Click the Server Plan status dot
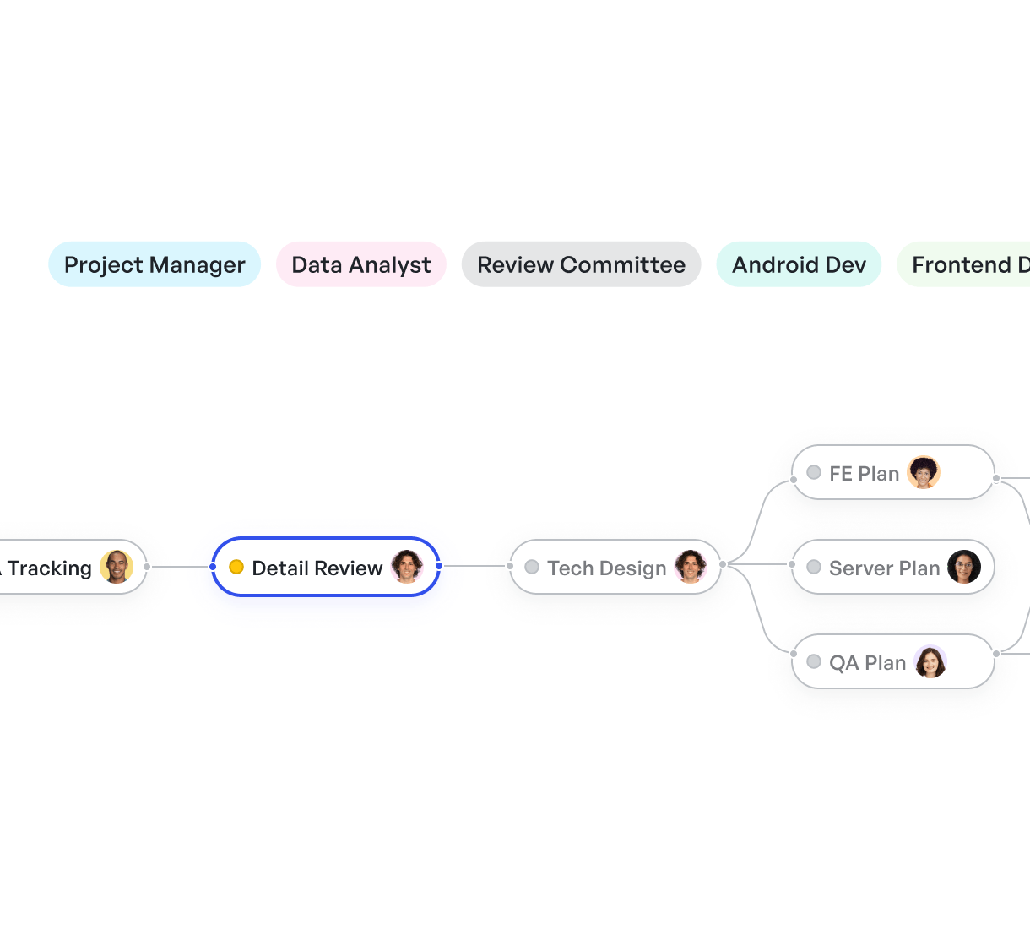The image size is (1030, 946). click(x=814, y=567)
